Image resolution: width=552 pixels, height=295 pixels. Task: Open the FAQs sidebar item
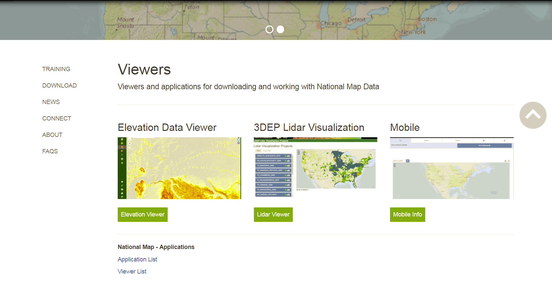point(50,151)
